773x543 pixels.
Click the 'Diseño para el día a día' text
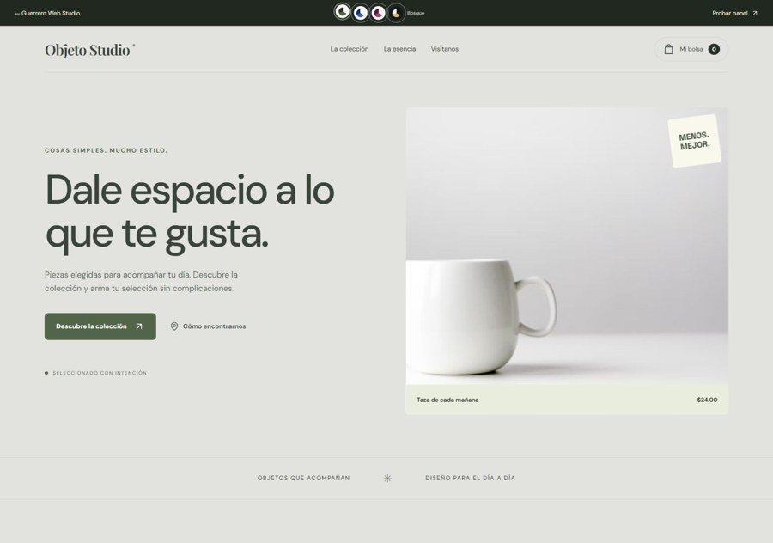471,478
